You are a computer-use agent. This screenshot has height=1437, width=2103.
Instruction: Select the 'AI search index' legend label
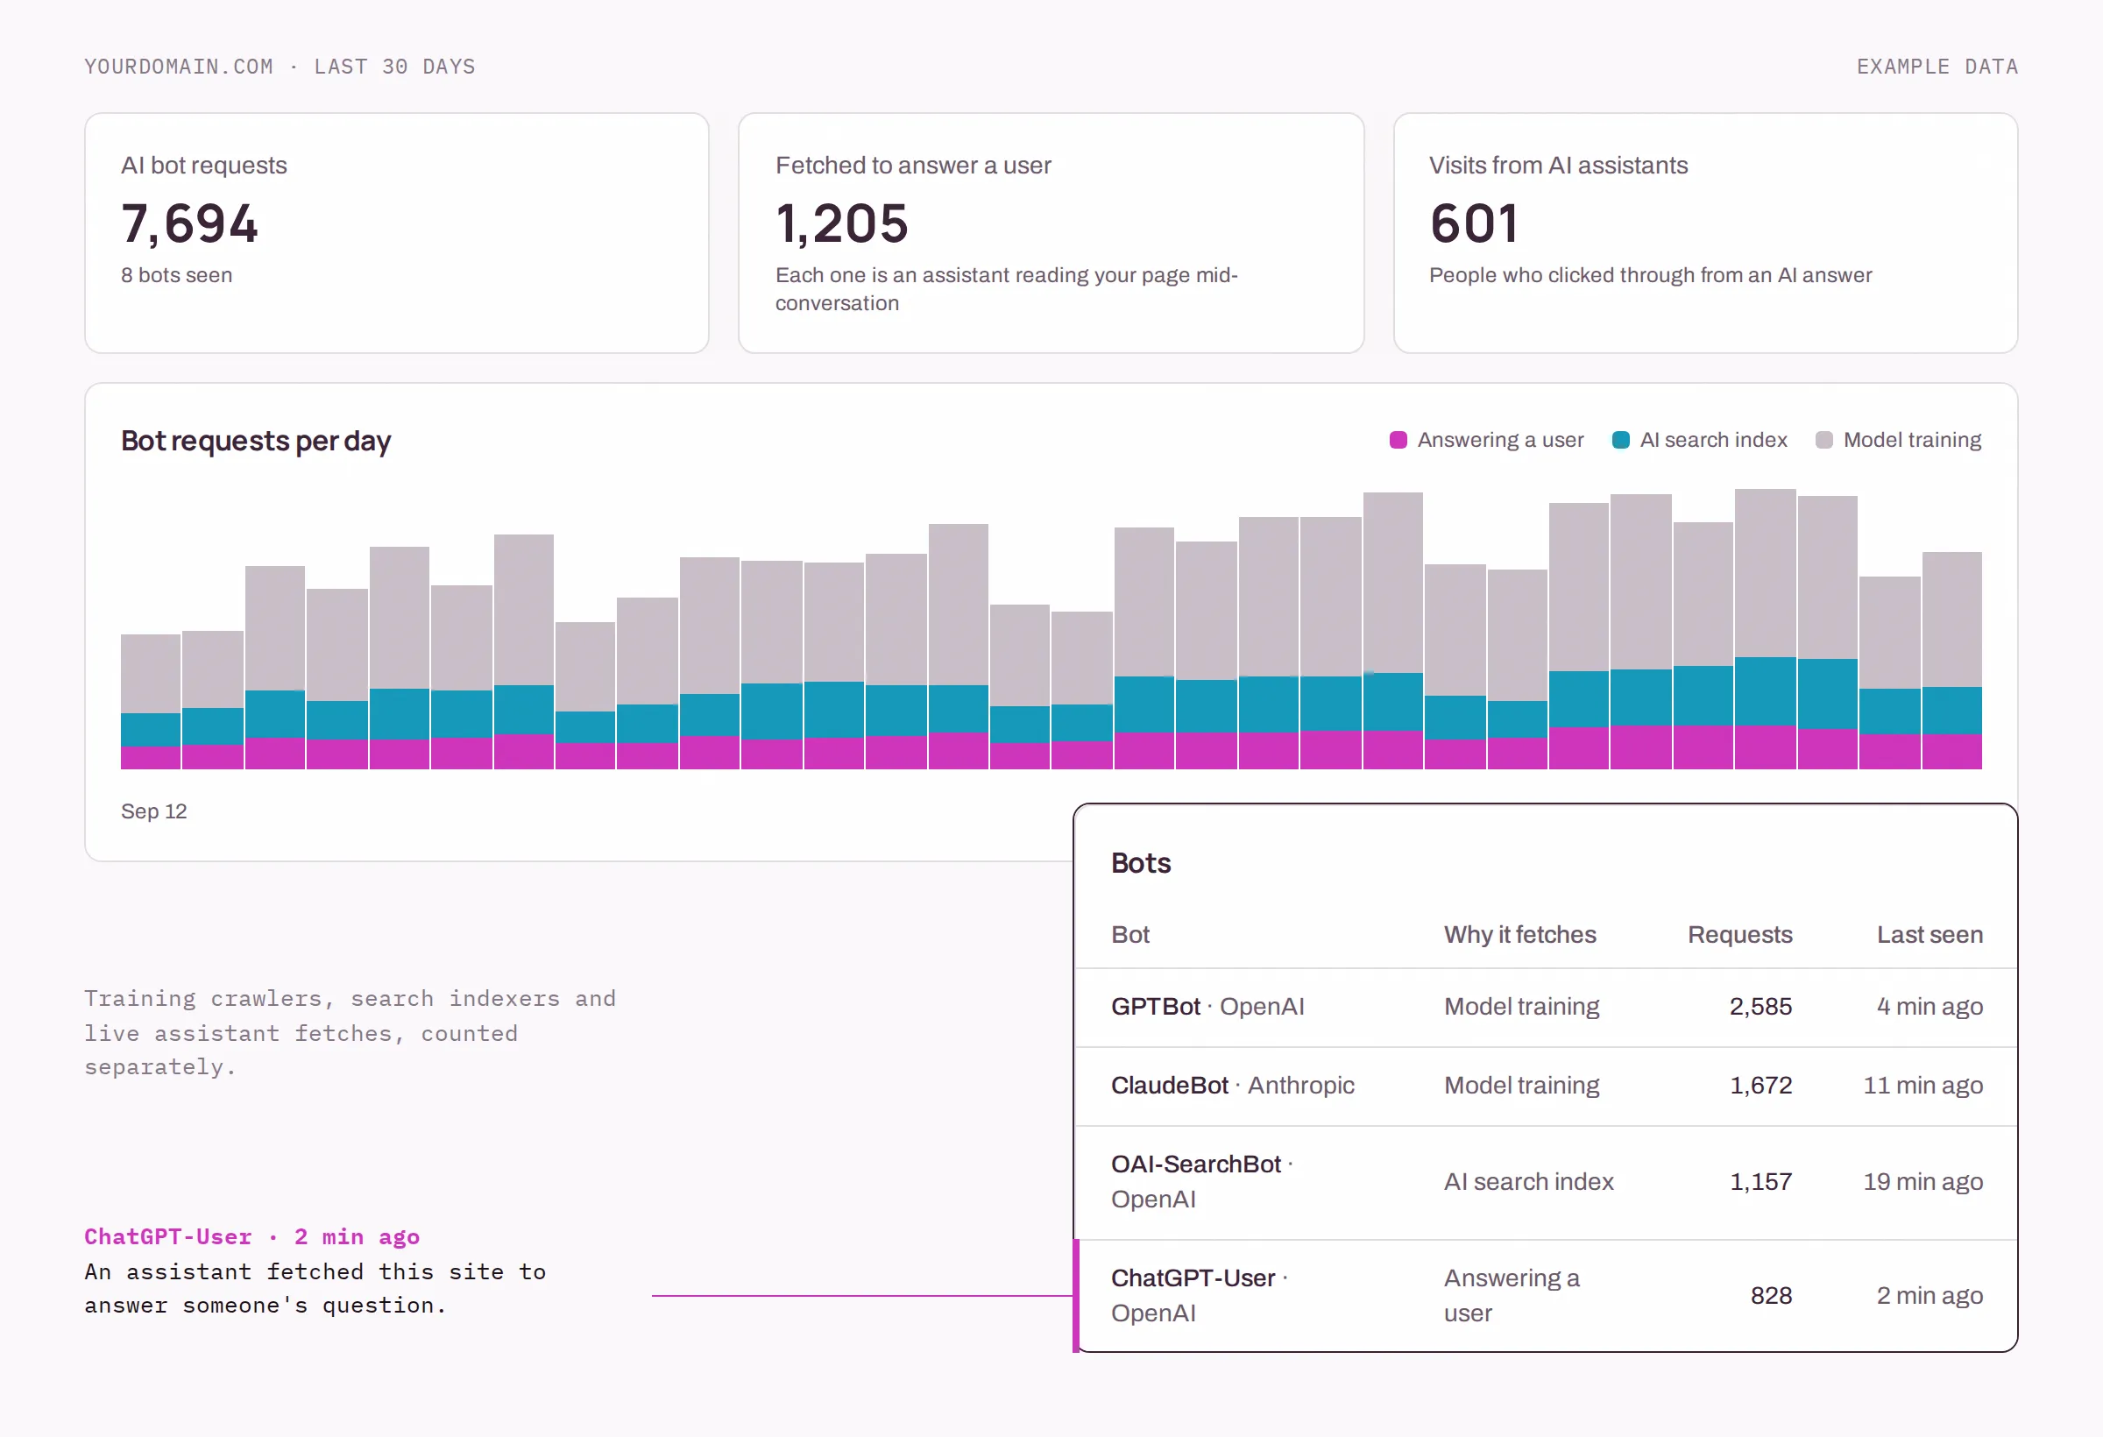(1714, 440)
